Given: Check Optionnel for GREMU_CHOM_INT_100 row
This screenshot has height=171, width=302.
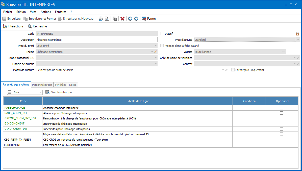Looking at the screenshot, I should click(x=282, y=118).
